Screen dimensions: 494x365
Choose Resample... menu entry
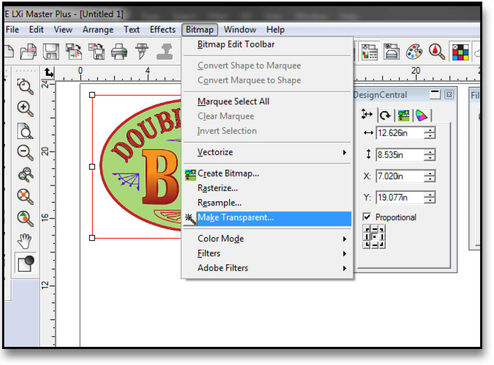click(267, 203)
